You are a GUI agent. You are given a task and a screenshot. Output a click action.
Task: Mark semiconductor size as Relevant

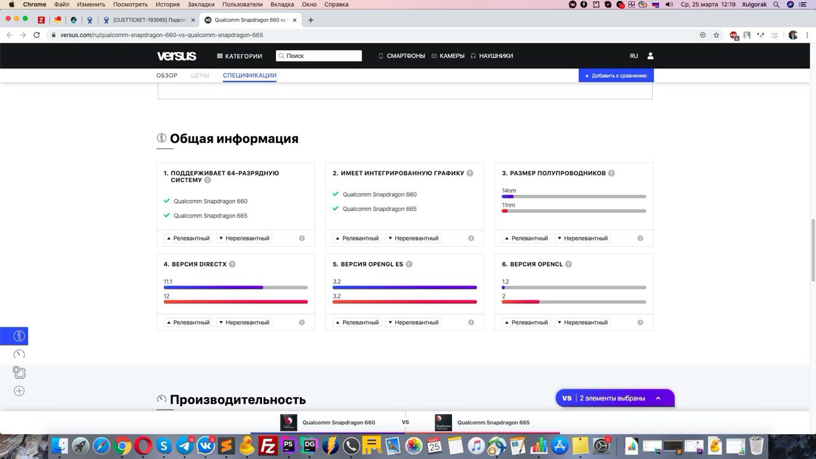click(527, 238)
